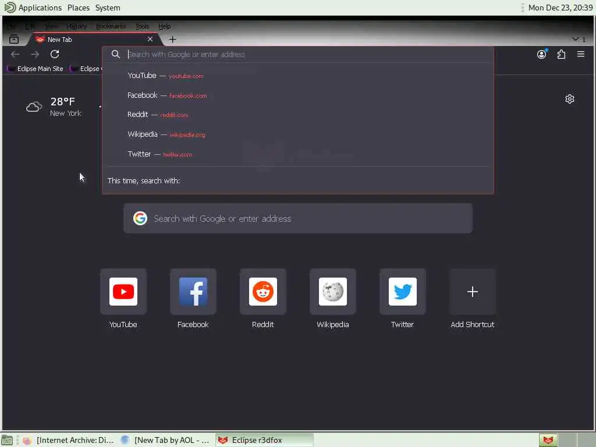Viewport: 596px width, 447px height.
Task: Open the hamburger application menu
Action: click(x=581, y=54)
